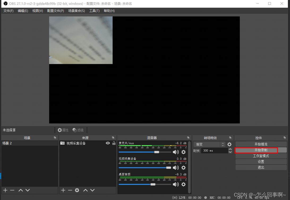Open the 编辑(E) menu
Screen dimensions: 290x200
pos(23,11)
